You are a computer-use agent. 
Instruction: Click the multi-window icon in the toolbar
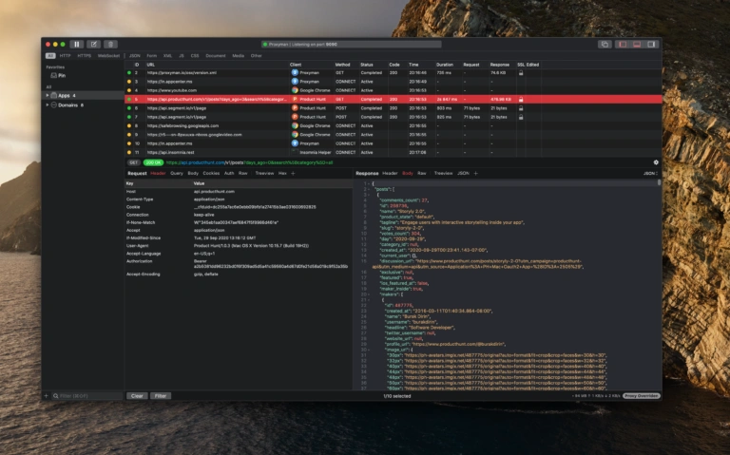pyautogui.click(x=605, y=44)
